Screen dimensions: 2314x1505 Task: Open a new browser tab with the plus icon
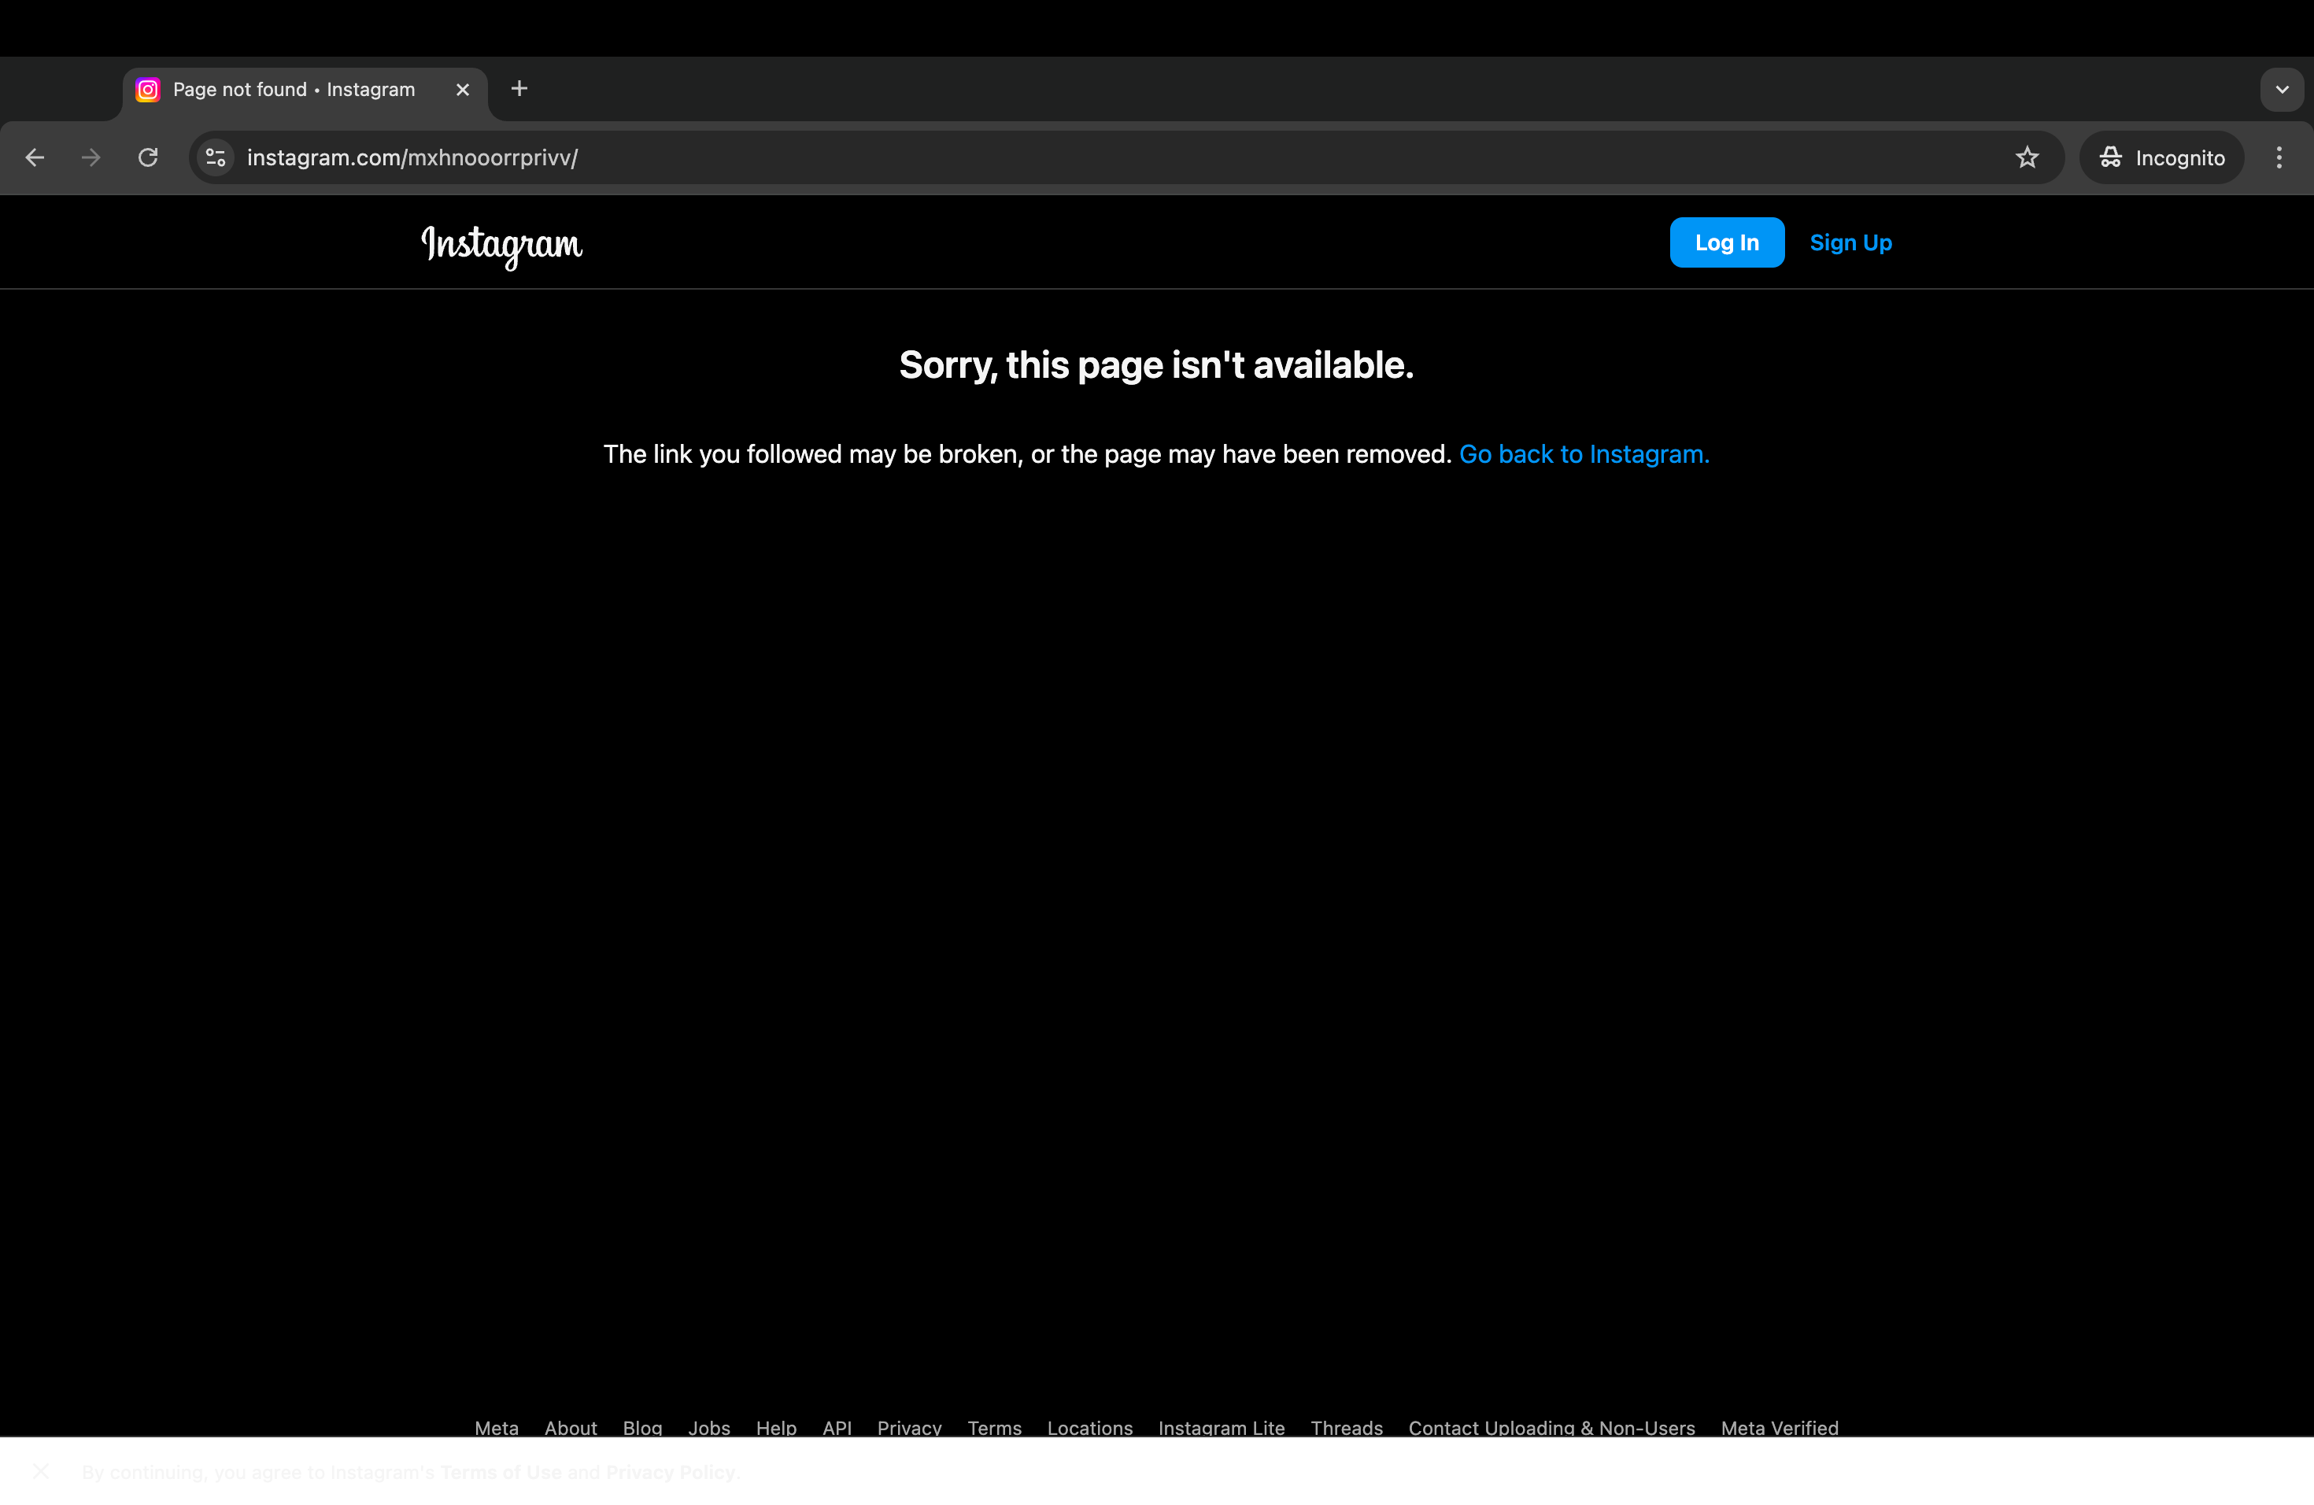point(518,88)
